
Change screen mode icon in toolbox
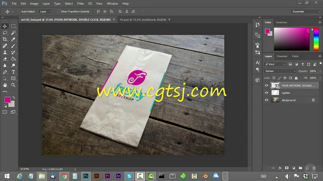(13, 112)
